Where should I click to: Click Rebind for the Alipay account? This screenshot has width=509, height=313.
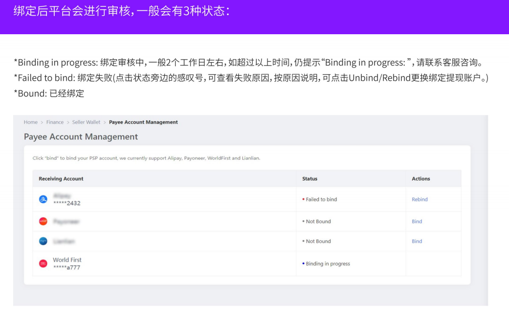[420, 200]
